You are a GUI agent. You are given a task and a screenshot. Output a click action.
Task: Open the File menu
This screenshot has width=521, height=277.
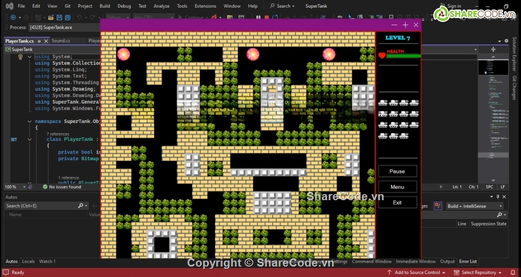coord(21,6)
